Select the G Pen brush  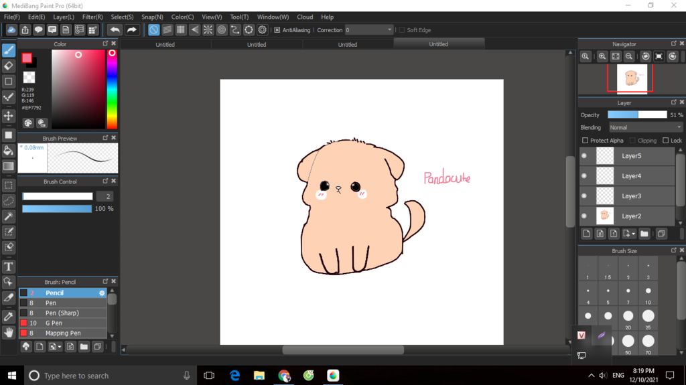[x=63, y=323]
